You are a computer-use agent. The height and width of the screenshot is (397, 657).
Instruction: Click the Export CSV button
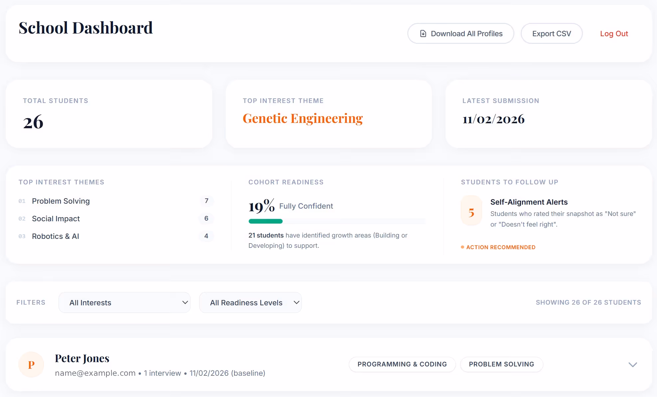(x=551, y=34)
